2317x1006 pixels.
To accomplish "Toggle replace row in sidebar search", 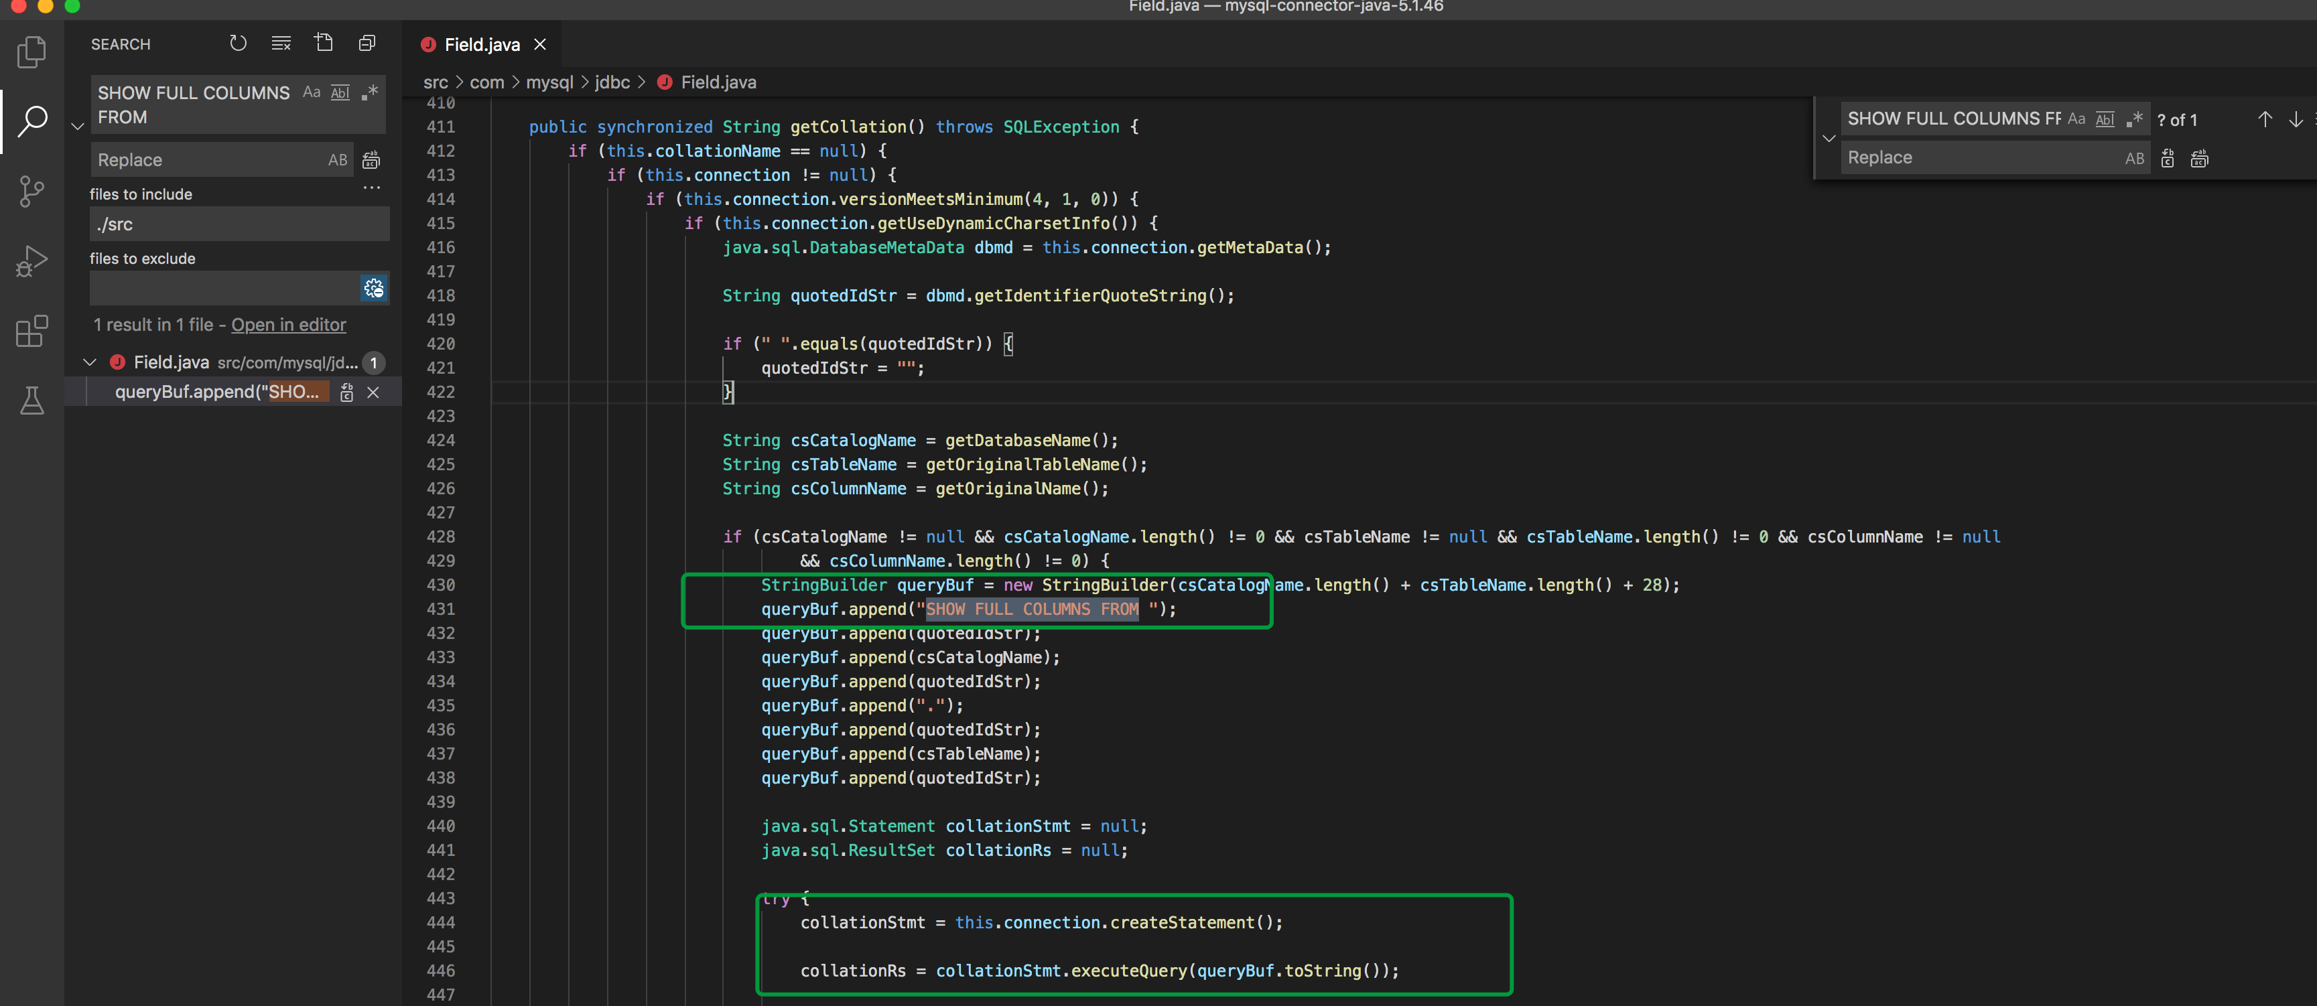I will click(77, 127).
